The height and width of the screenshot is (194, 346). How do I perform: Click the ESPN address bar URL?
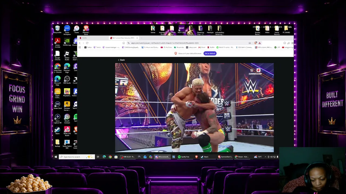(x=165, y=43)
